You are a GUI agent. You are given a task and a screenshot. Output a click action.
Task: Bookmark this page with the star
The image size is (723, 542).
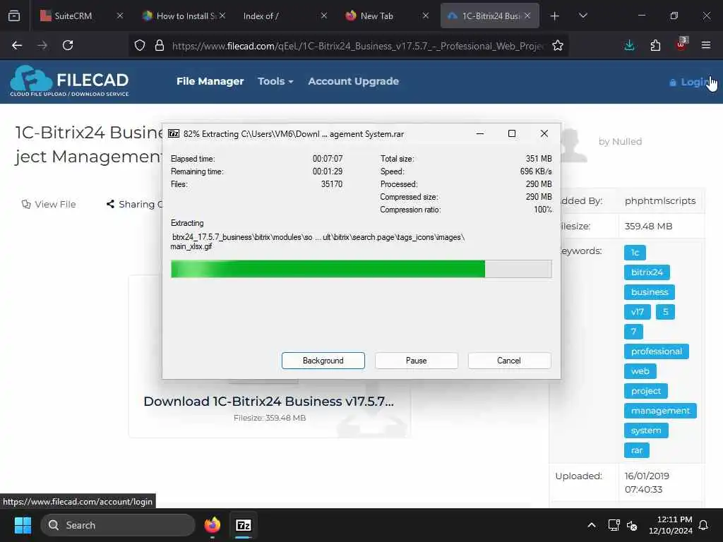pos(558,45)
